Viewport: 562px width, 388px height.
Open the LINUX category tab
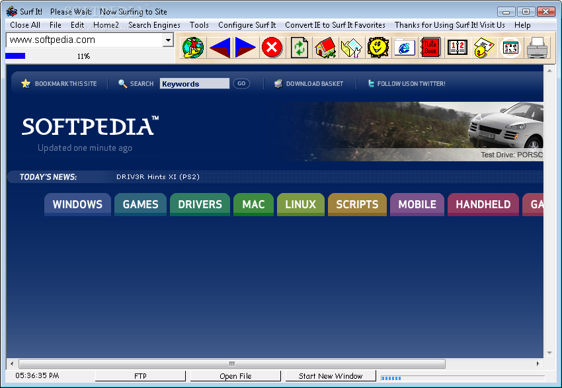(x=301, y=204)
